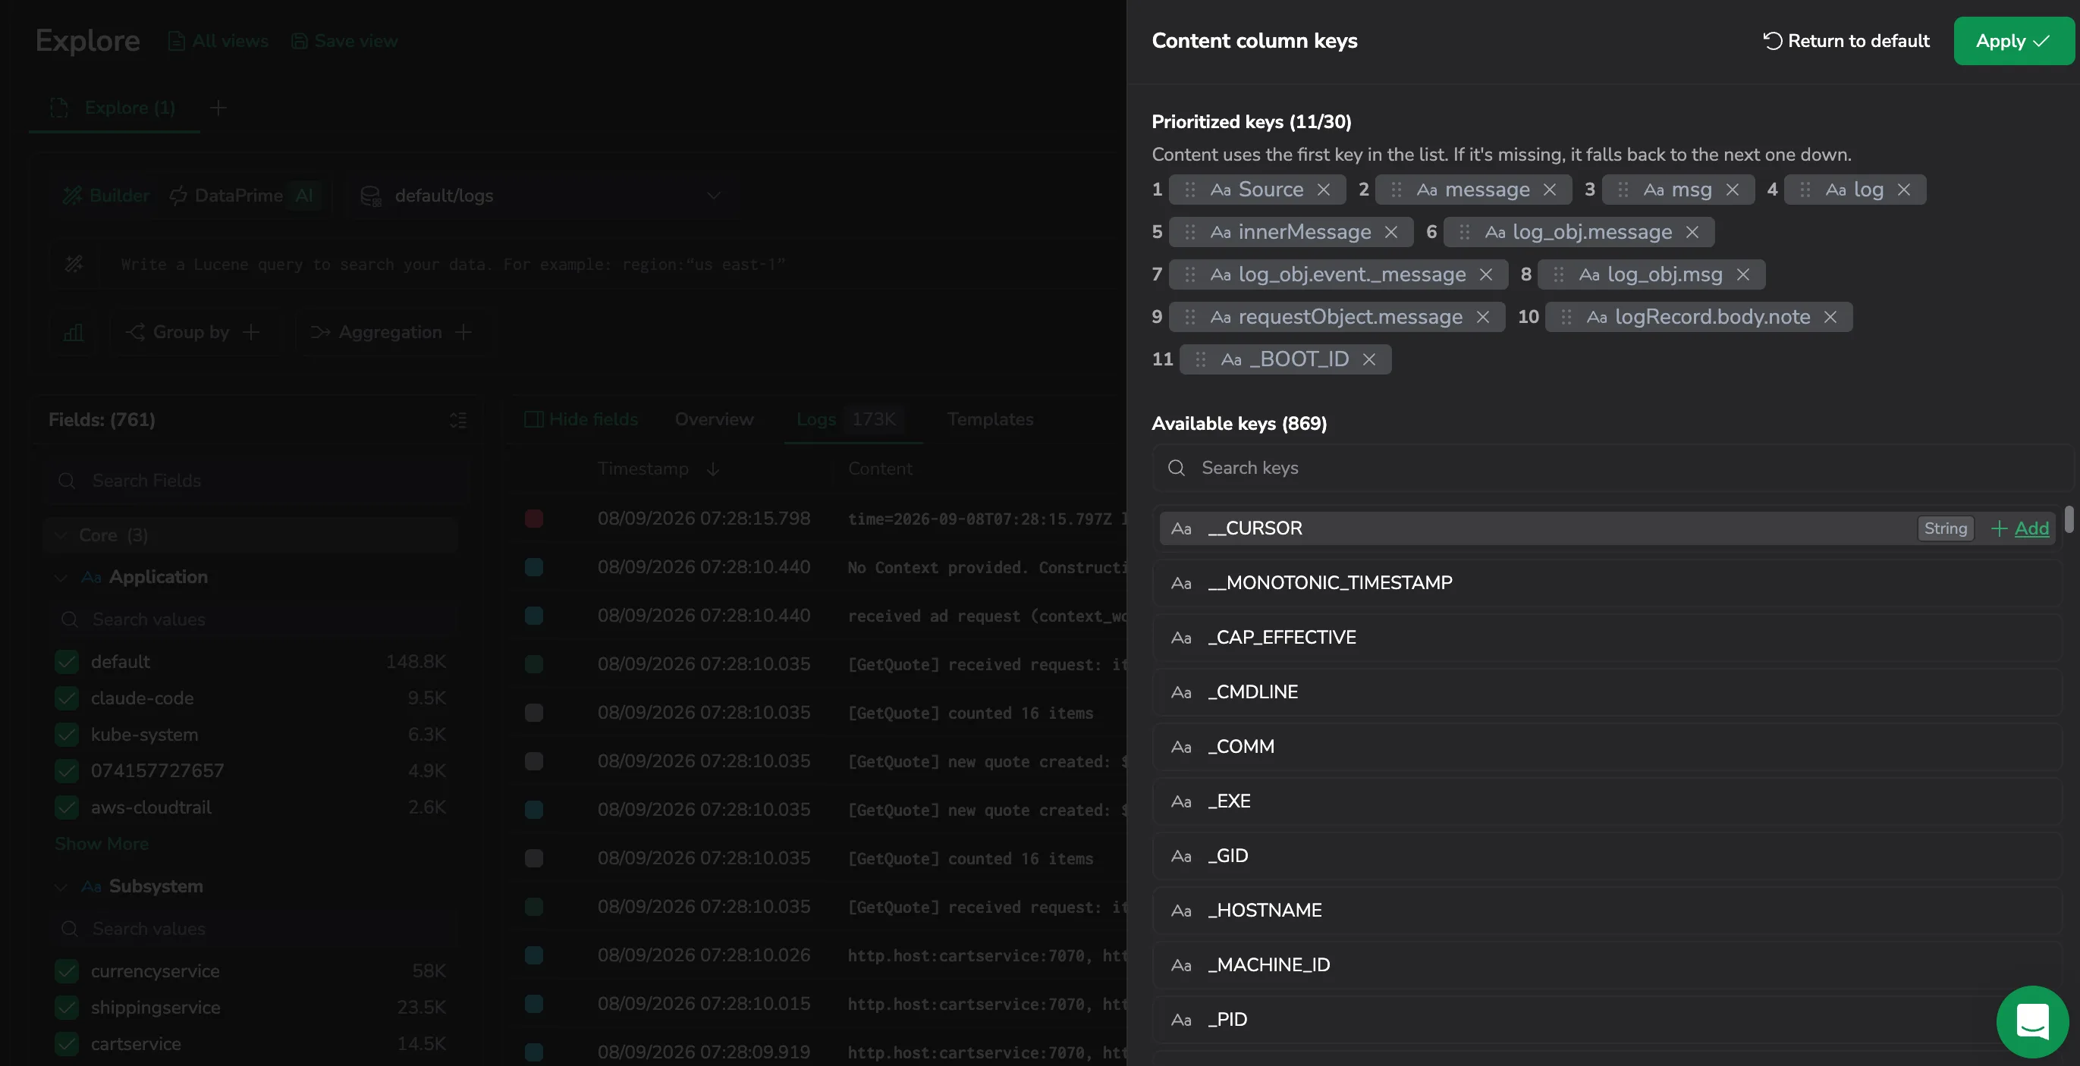Remove the log_obj.event._message key chip
2080x1066 pixels.
click(x=1486, y=274)
